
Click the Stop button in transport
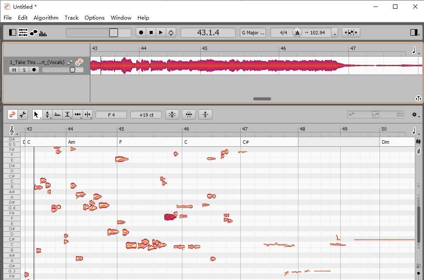[151, 33]
